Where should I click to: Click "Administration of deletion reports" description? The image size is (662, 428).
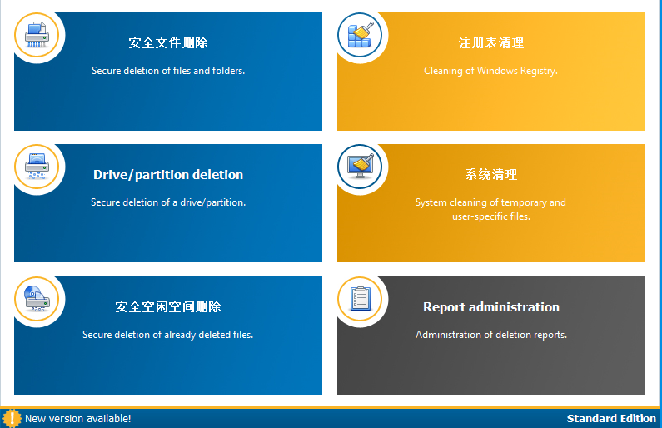tap(491, 335)
